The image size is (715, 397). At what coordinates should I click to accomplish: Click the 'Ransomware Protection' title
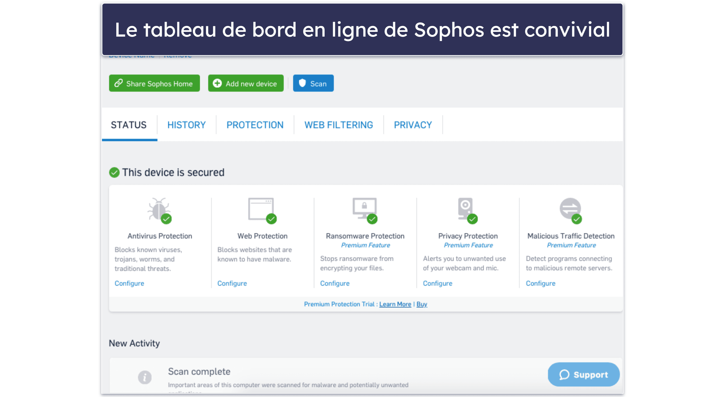(x=365, y=236)
